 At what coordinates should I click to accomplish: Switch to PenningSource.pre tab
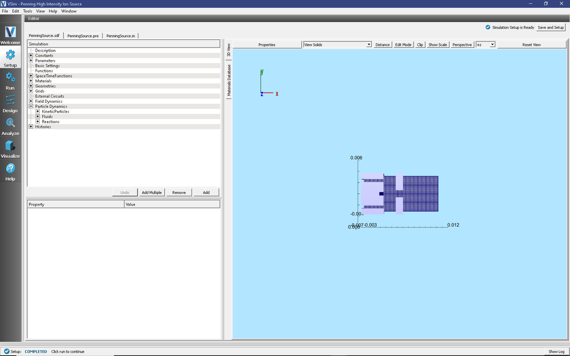click(x=83, y=36)
